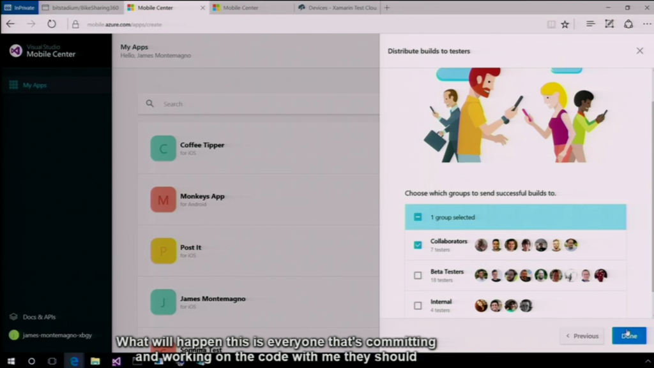Switch to Devices - Xamarin Test Cloud tab
The image size is (654, 368).
click(337, 8)
